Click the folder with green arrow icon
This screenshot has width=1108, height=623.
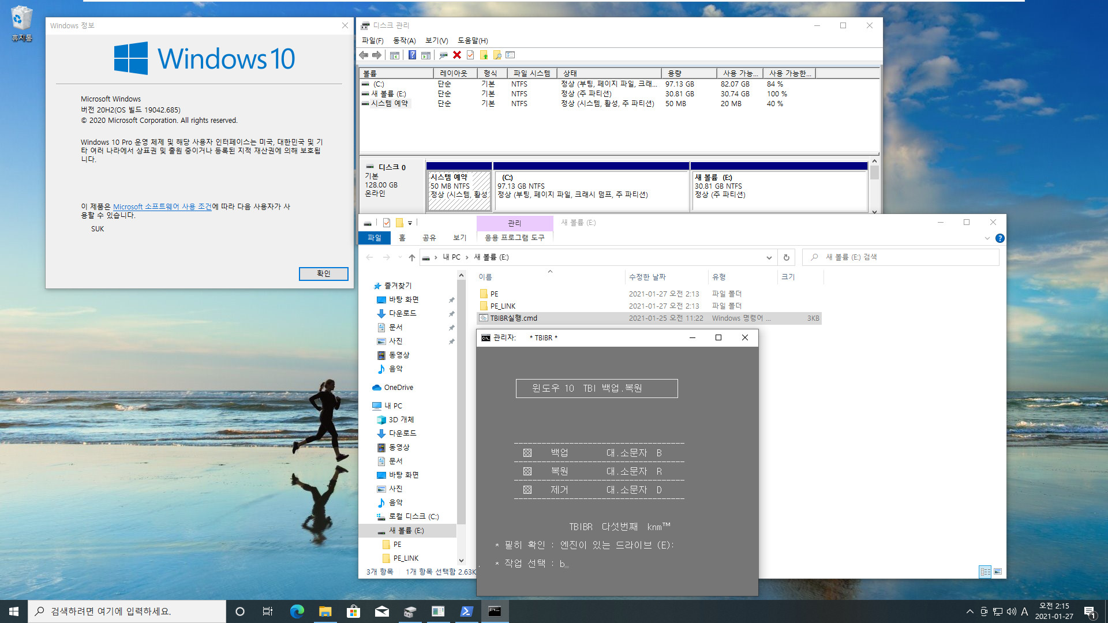pyautogui.click(x=484, y=55)
